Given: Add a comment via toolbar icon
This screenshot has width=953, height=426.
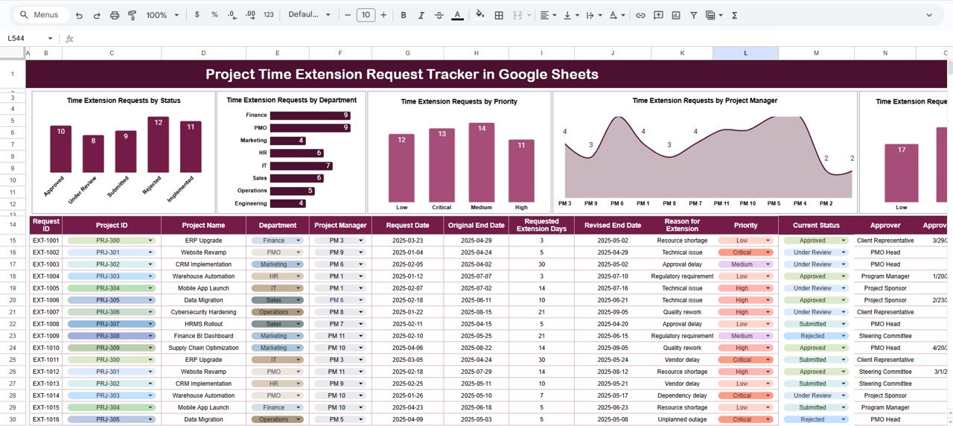Looking at the screenshot, I should click(659, 15).
